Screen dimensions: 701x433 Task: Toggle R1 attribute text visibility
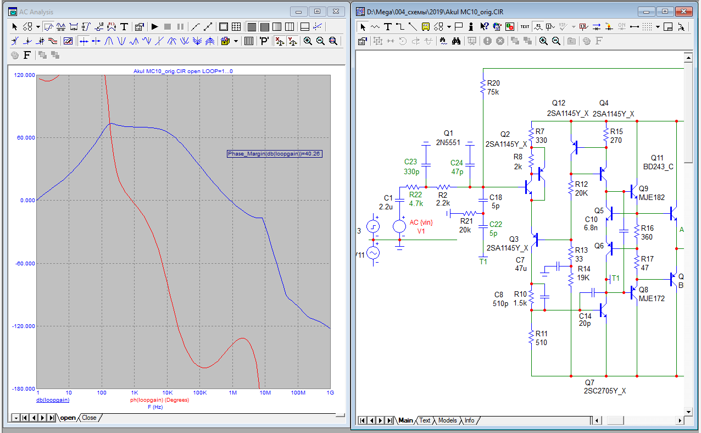538,26
